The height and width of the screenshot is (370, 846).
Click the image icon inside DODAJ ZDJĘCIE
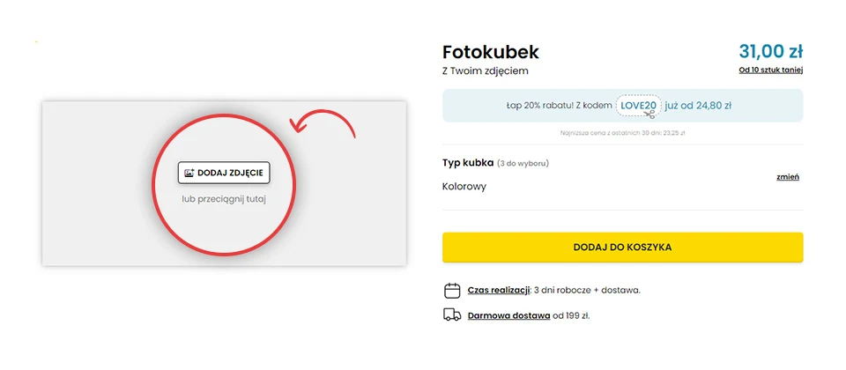pyautogui.click(x=189, y=173)
